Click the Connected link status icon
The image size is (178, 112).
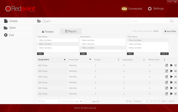pos(124,9)
